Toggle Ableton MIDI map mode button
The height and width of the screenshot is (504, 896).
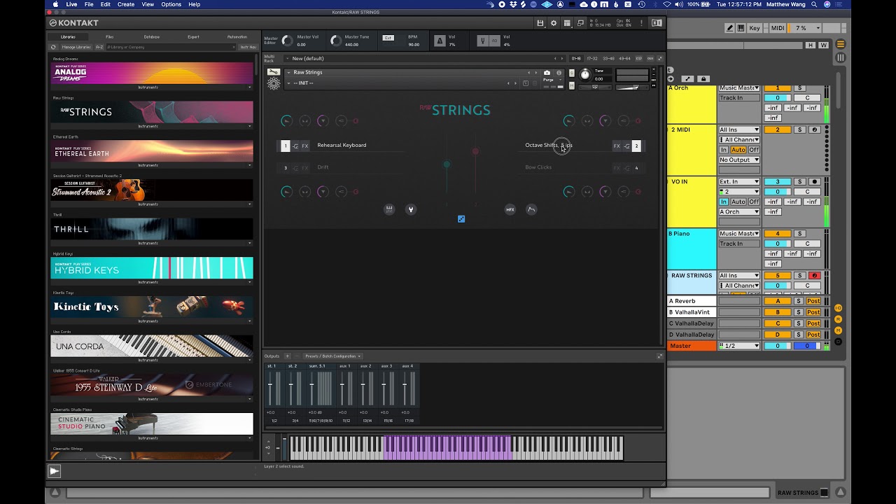point(778,28)
